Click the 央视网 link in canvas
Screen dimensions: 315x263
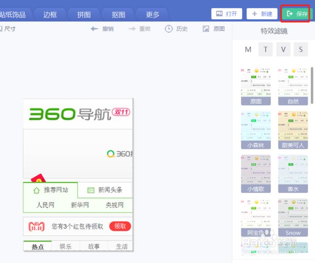114,205
